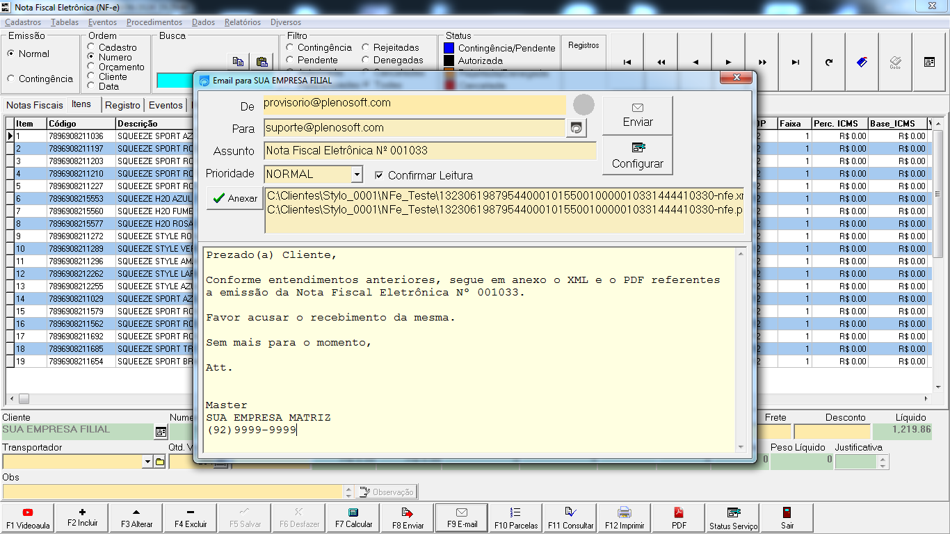Click the F9 E-mail toolbar button
Image resolution: width=950 pixels, height=534 pixels.
point(462,518)
